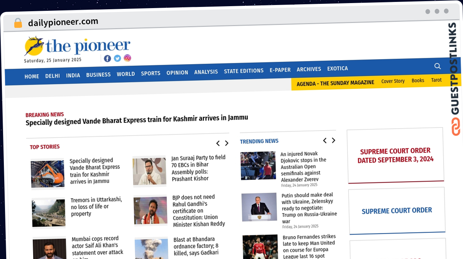Open the DELHI section
Image resolution: width=463 pixels, height=259 pixels.
[x=52, y=76]
